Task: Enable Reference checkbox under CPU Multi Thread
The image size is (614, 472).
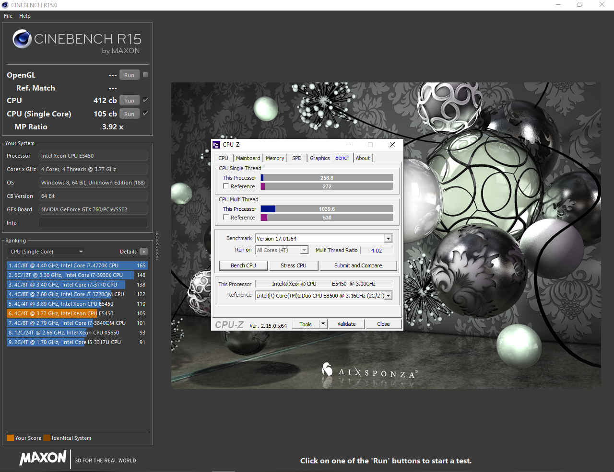Action: (226, 218)
